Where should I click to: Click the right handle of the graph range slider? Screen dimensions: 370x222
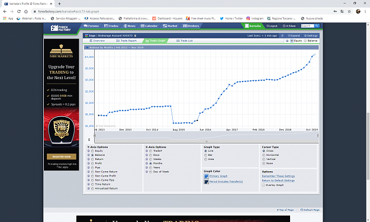[x=318, y=136]
